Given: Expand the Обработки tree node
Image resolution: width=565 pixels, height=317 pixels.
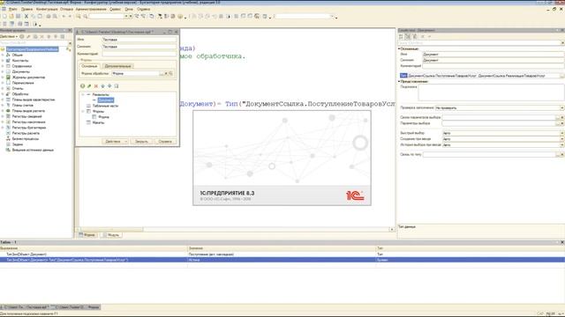Looking at the screenshot, I should tap(3, 94).
